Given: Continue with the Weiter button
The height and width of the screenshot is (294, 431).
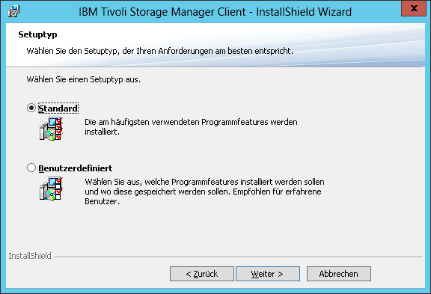Looking at the screenshot, I should coord(268,274).
